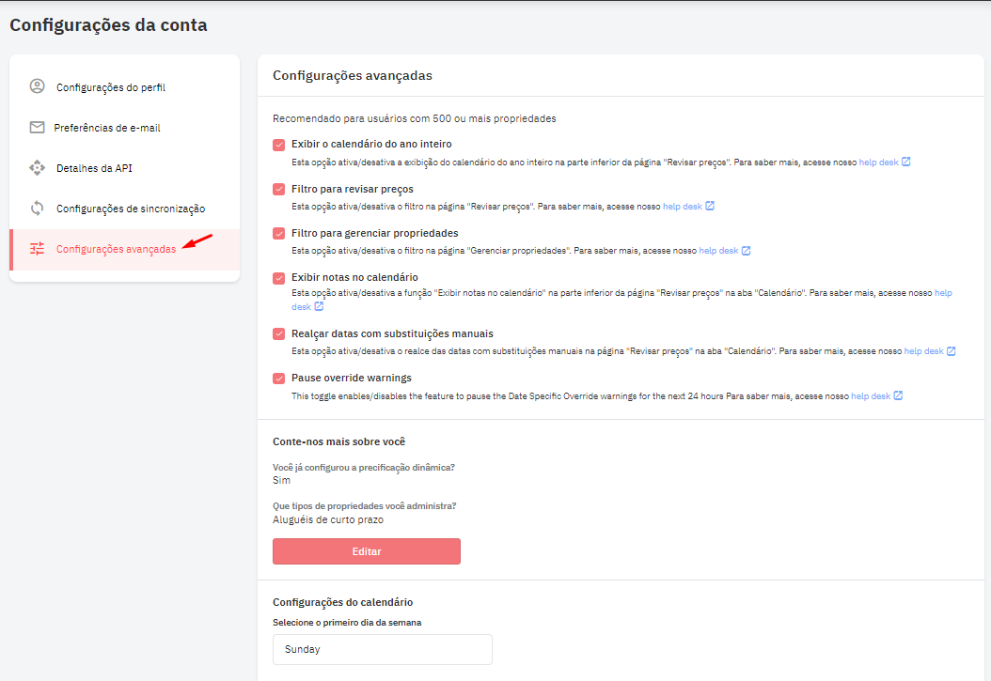
Task: Select Configurações de sincronização in sidebar
Action: [130, 209]
